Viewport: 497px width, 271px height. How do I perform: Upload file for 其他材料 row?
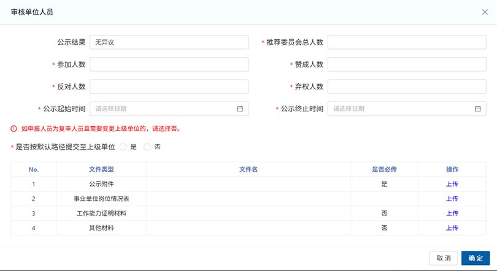point(452,228)
